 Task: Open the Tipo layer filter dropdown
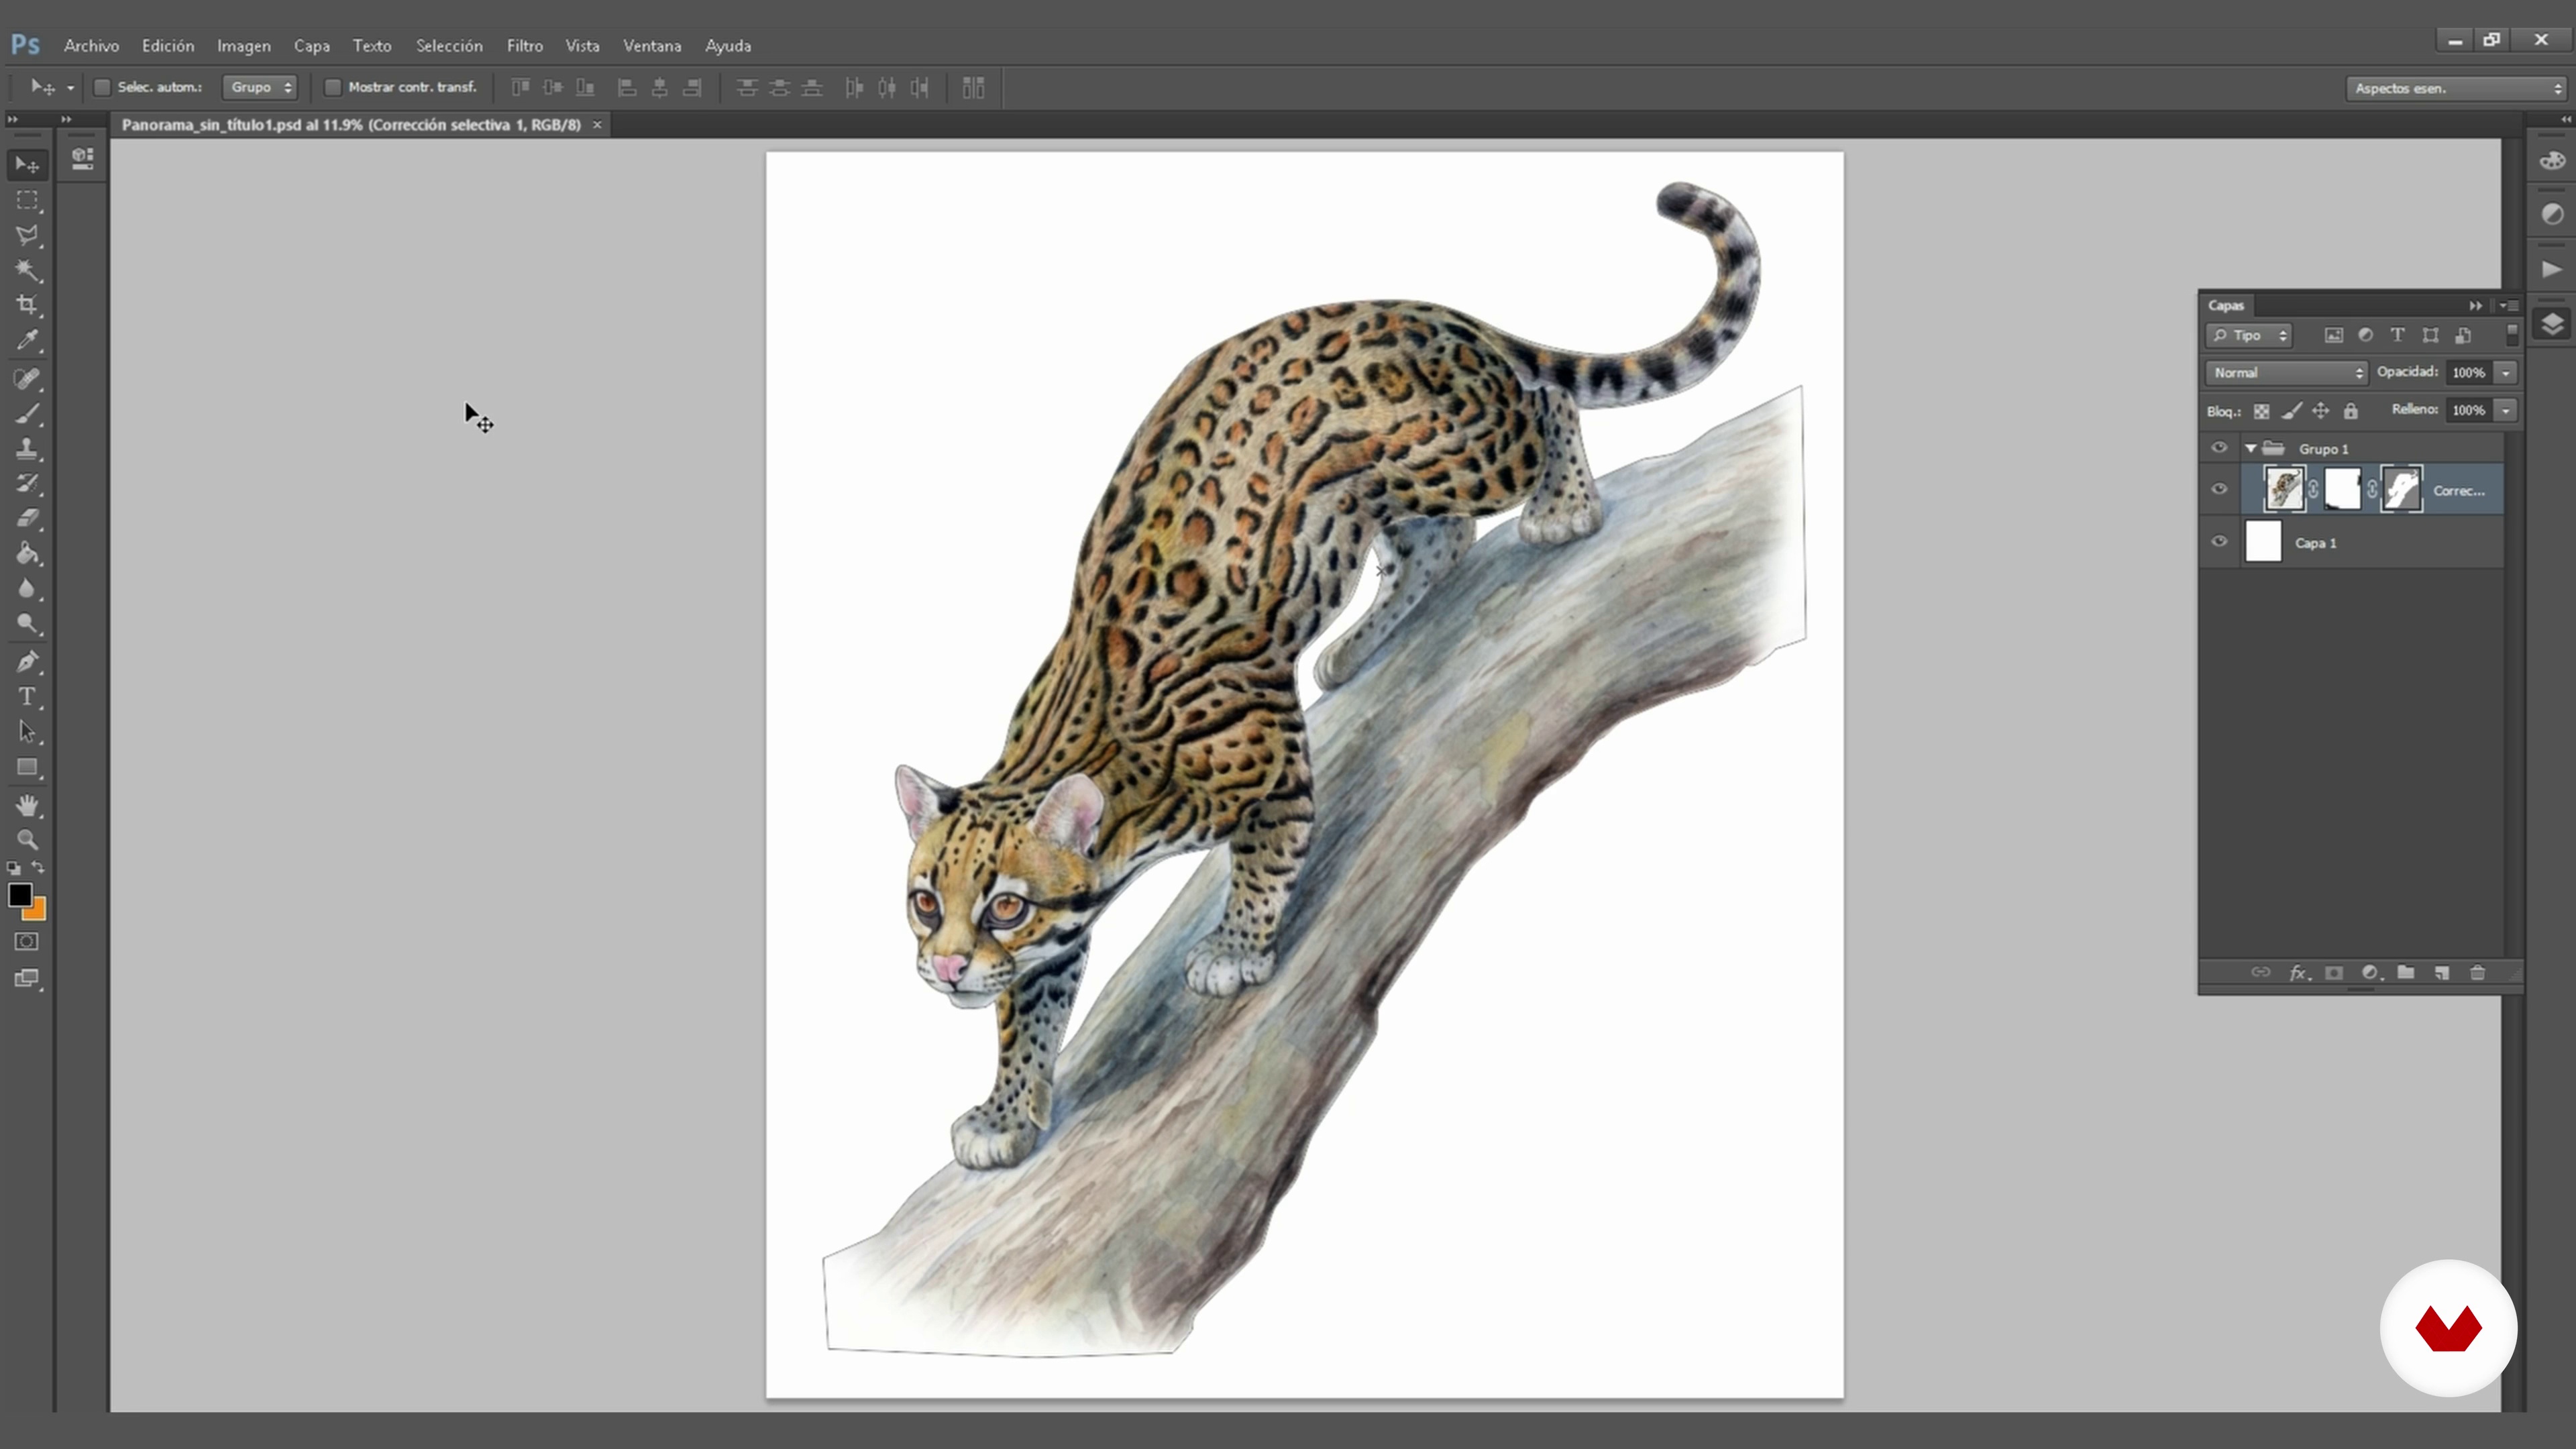pyautogui.click(x=2249, y=336)
